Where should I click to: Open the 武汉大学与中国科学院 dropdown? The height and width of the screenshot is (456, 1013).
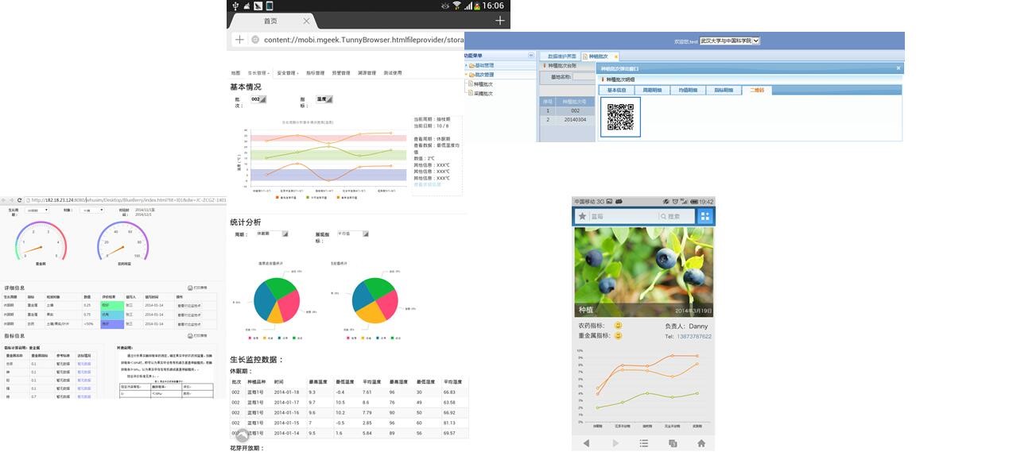pyautogui.click(x=729, y=41)
